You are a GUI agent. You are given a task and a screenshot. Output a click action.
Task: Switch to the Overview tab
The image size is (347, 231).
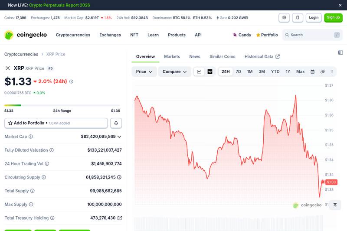click(x=145, y=57)
